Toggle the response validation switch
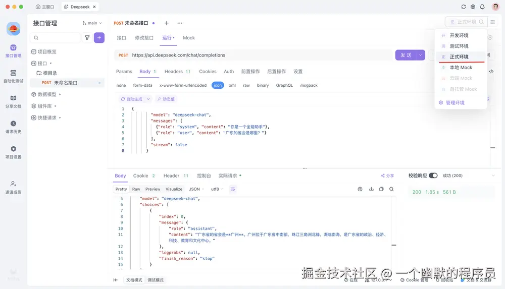 (x=433, y=176)
